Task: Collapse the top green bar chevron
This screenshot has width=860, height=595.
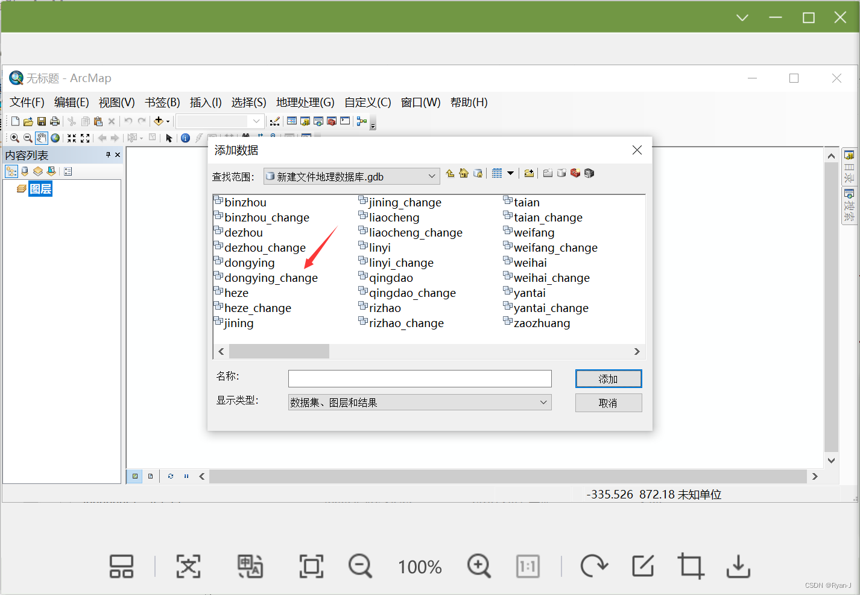Action: [x=742, y=17]
